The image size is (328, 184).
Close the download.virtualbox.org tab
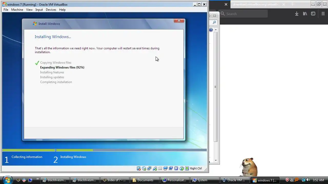[283, 4]
